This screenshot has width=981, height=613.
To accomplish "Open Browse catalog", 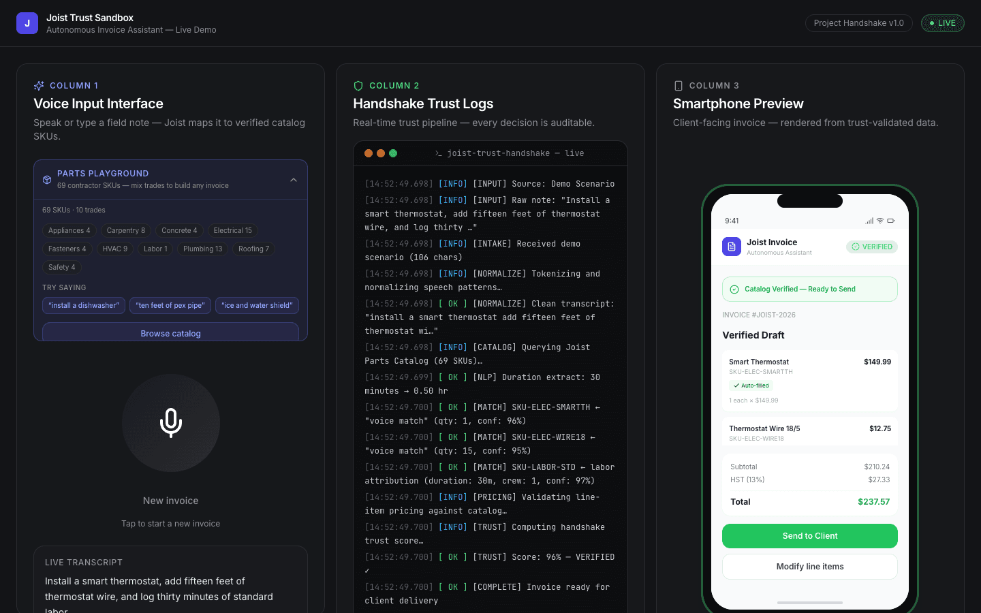I will pos(171,332).
